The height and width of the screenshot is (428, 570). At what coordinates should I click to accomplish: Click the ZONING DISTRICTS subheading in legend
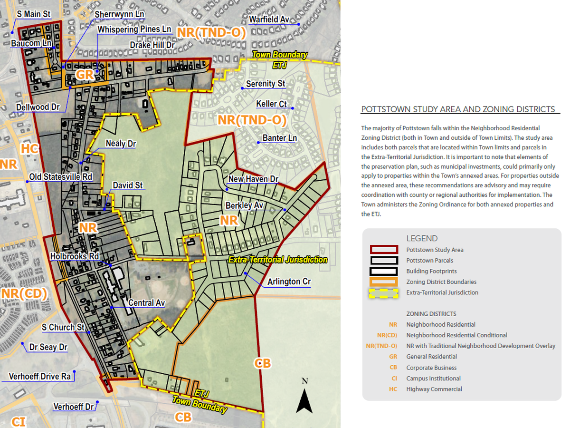[x=431, y=314]
